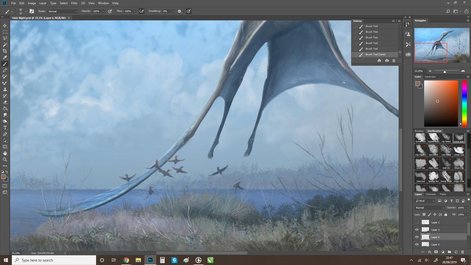Show Layer 1 via its visibility box

[417, 222]
